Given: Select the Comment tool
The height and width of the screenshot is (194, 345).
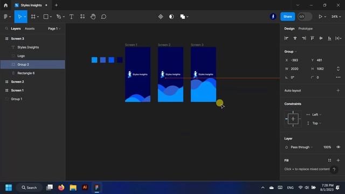Looking at the screenshot, I should (x=103, y=17).
